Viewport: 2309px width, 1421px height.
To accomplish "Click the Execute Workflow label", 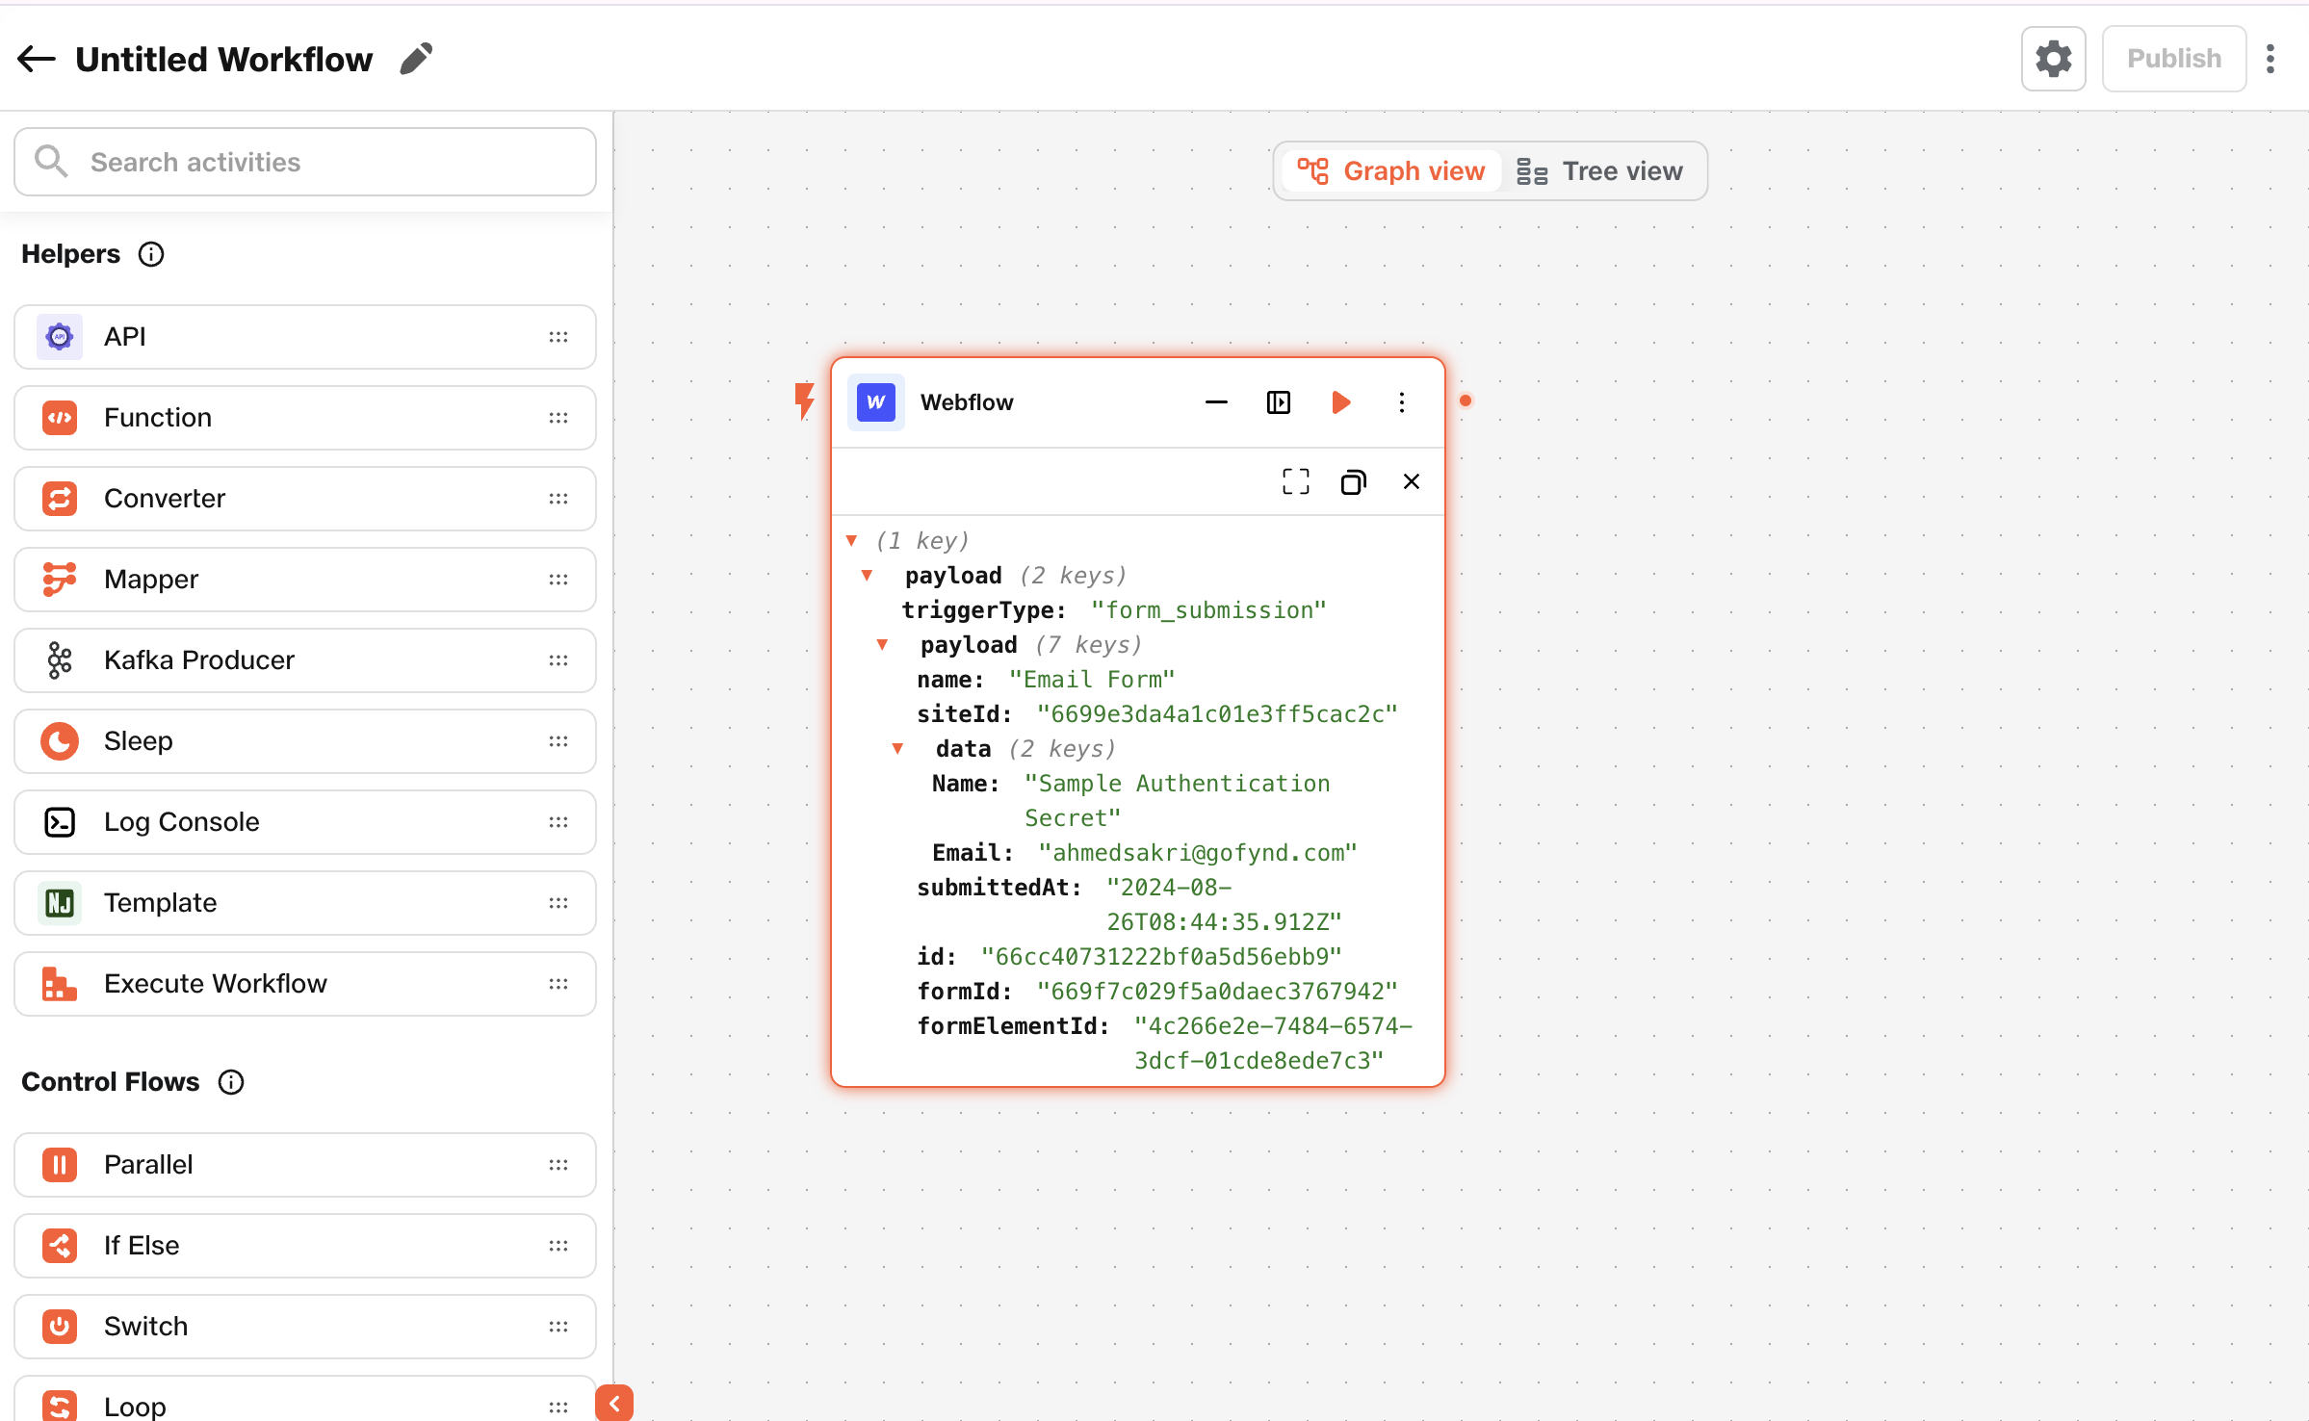I will (216, 984).
